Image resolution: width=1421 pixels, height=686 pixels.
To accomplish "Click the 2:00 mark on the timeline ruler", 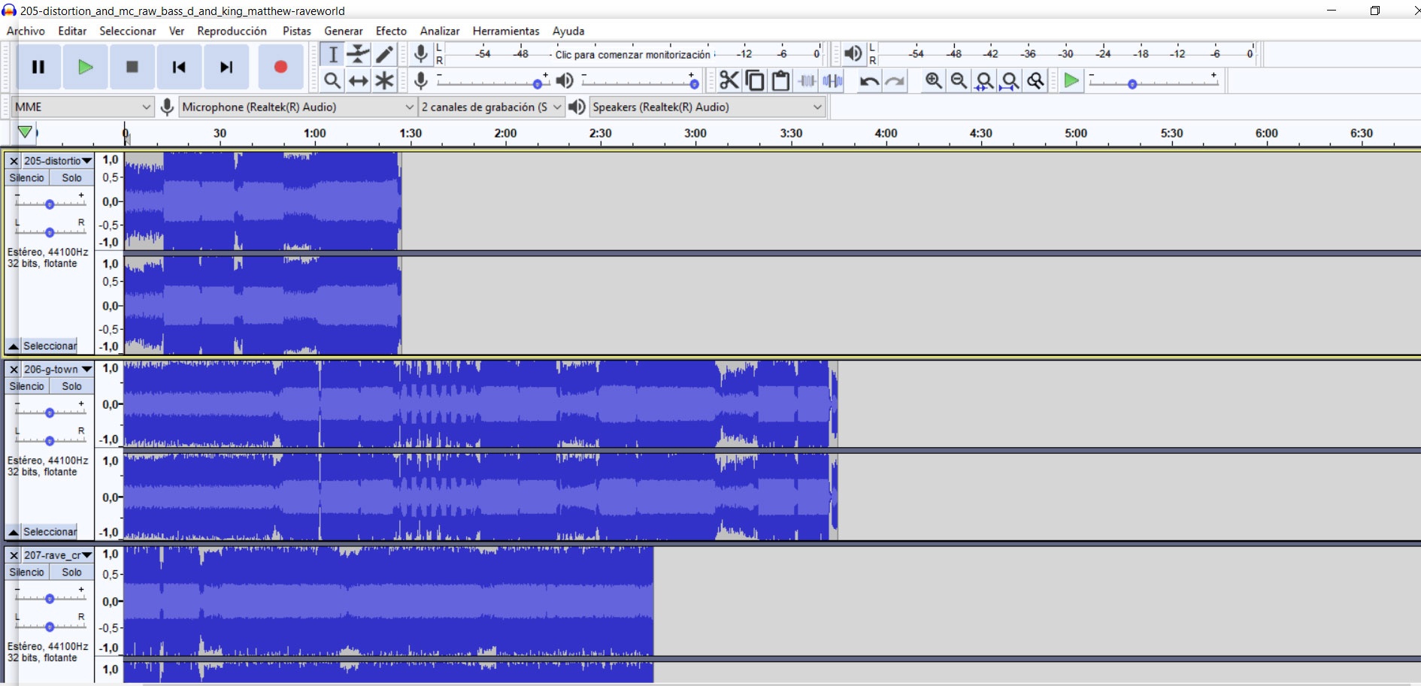I will [505, 134].
